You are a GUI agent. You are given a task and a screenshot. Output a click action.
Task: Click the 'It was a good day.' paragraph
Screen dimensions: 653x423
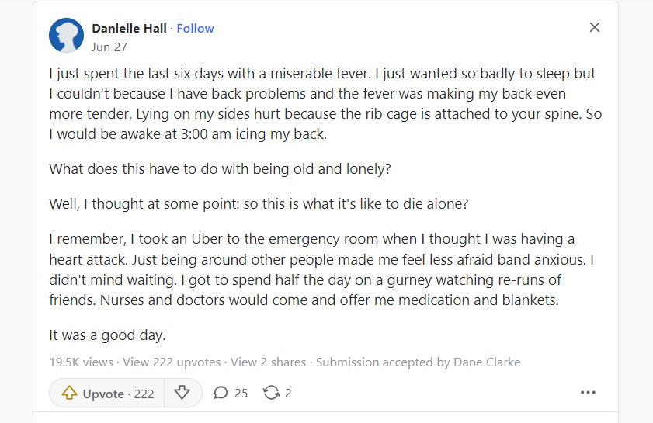pos(107,335)
